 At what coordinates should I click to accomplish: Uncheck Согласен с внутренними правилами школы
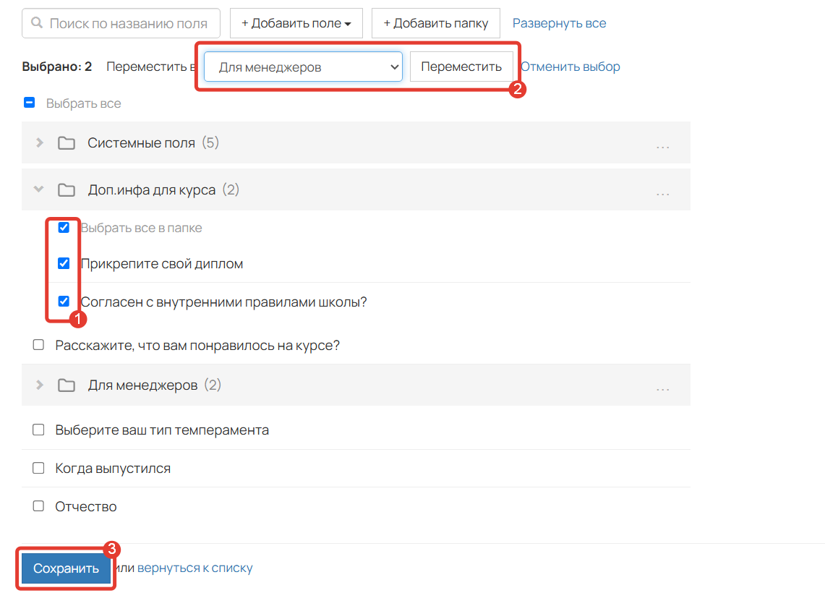(x=64, y=301)
